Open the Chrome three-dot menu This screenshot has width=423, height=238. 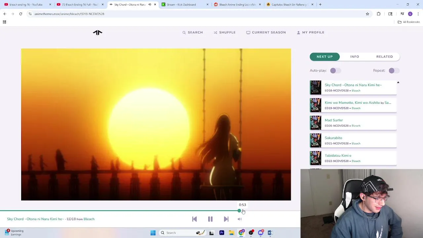click(418, 14)
